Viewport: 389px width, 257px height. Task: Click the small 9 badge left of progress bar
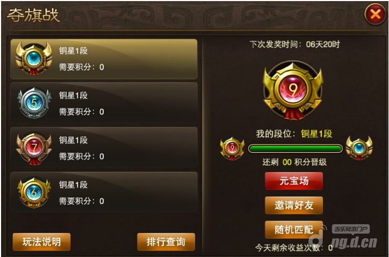point(232,148)
